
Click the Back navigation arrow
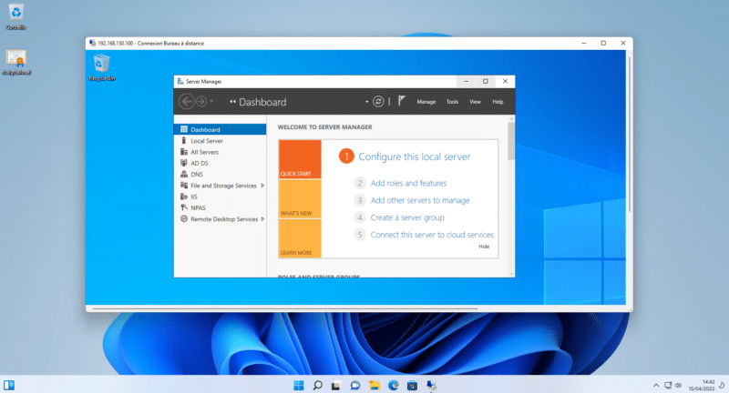[x=187, y=102]
